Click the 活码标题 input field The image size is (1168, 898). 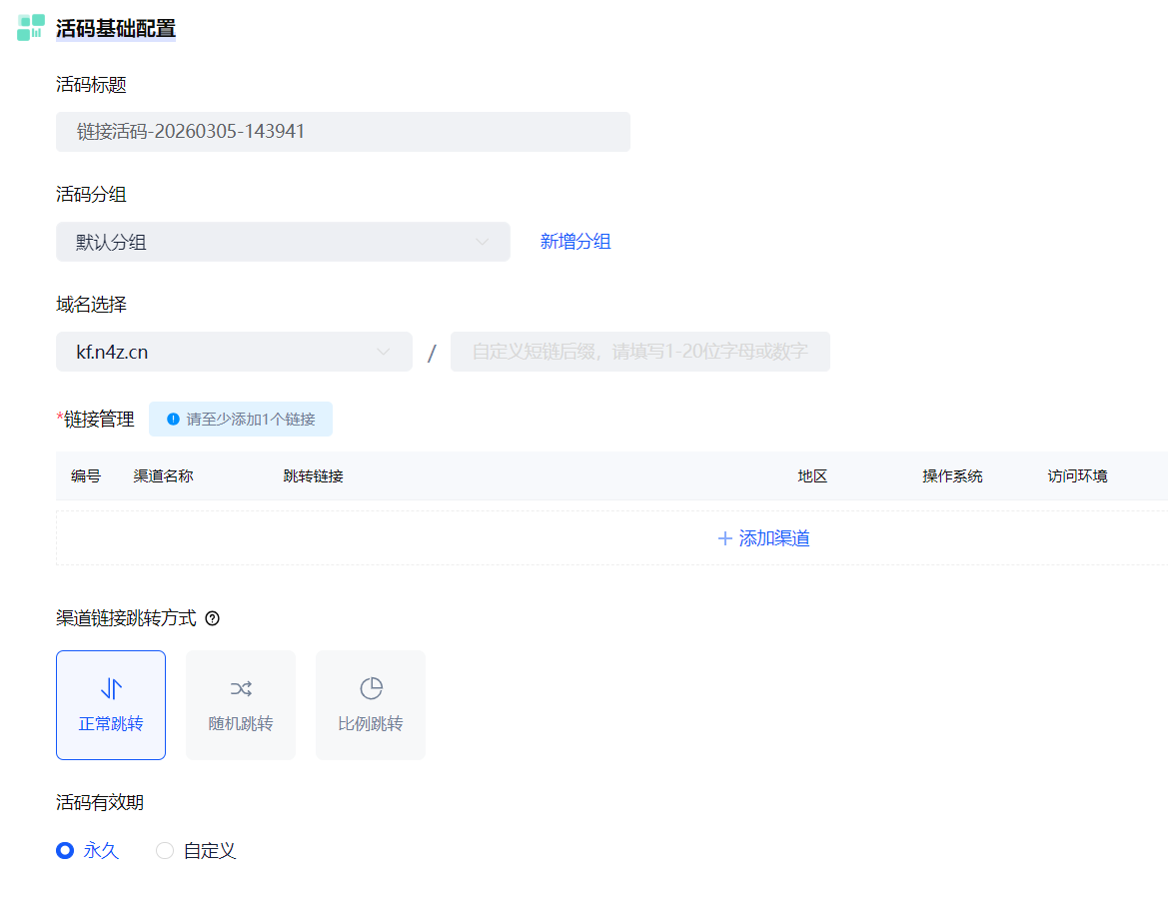(x=343, y=132)
